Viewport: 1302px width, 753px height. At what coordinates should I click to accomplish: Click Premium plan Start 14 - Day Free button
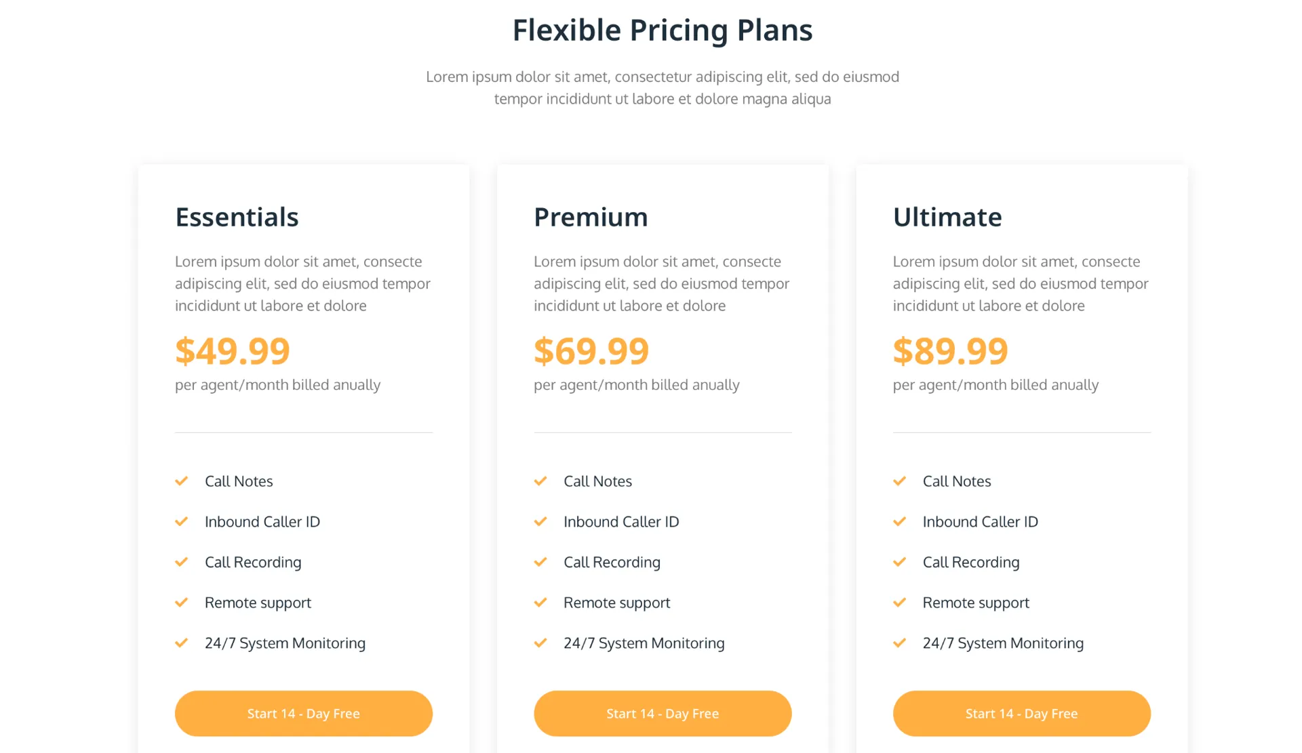[x=663, y=713]
